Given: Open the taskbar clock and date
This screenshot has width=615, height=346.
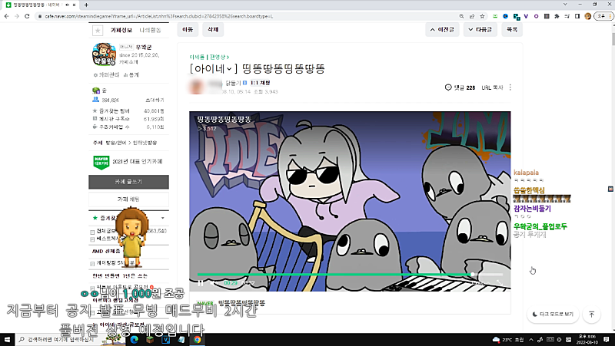Looking at the screenshot, I should 587,339.
